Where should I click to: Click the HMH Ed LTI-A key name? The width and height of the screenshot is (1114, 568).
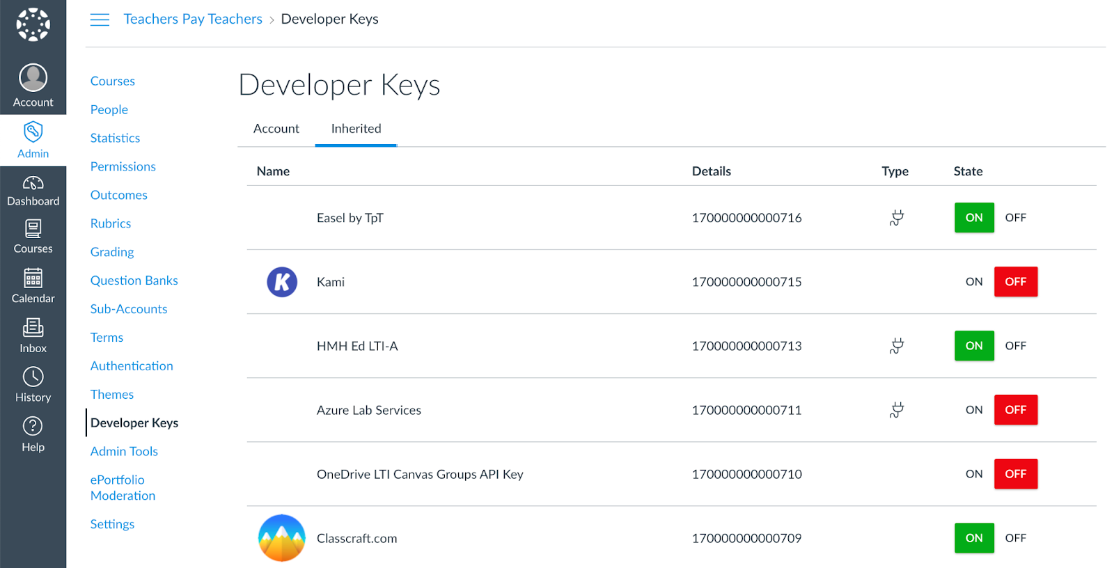click(357, 346)
